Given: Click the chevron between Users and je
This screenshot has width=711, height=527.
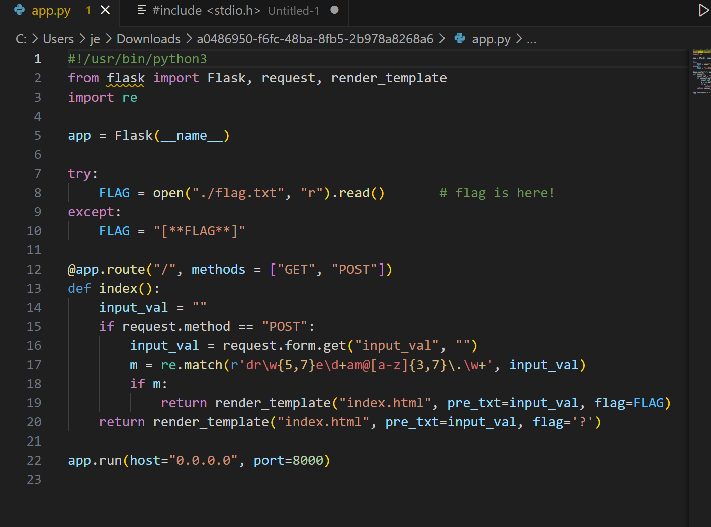Looking at the screenshot, I should tap(83, 39).
